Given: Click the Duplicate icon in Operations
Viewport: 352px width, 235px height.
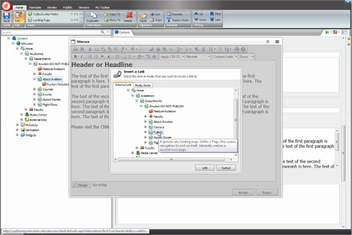Looking at the screenshot, I should (x=92, y=15).
